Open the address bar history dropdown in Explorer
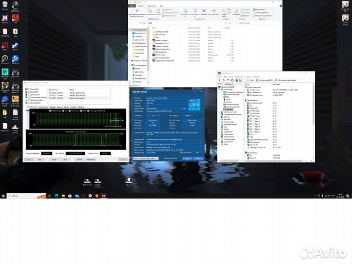Screen dimensions: 352x265 [226, 23]
